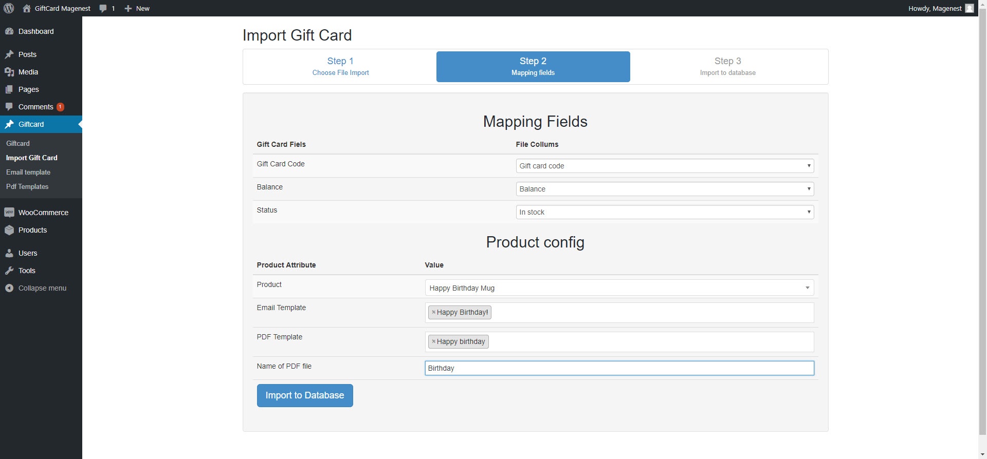Viewport: 987px width, 459px height.
Task: Go to Step 1 Choose File Import tab
Action: (340, 67)
